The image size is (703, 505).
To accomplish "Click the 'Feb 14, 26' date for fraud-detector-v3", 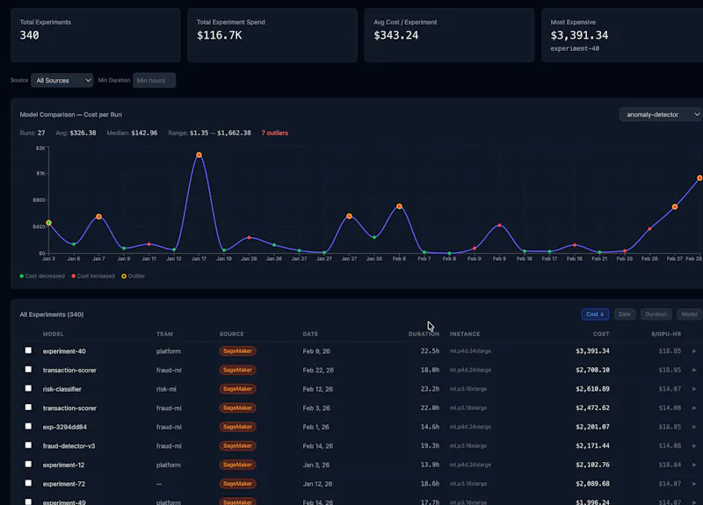I will [x=318, y=446].
